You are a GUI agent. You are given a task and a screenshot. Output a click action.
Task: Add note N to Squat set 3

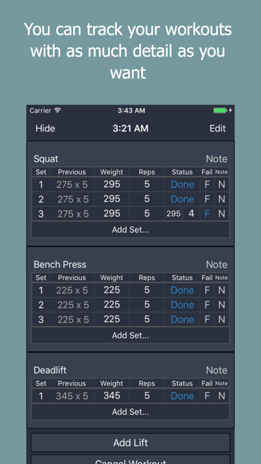coord(222,213)
